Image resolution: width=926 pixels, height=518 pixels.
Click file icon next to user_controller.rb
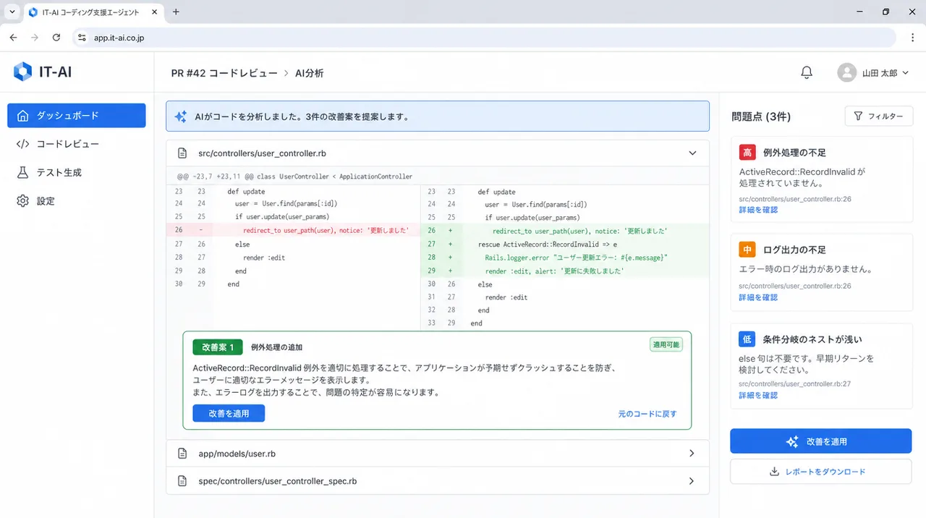[183, 153]
